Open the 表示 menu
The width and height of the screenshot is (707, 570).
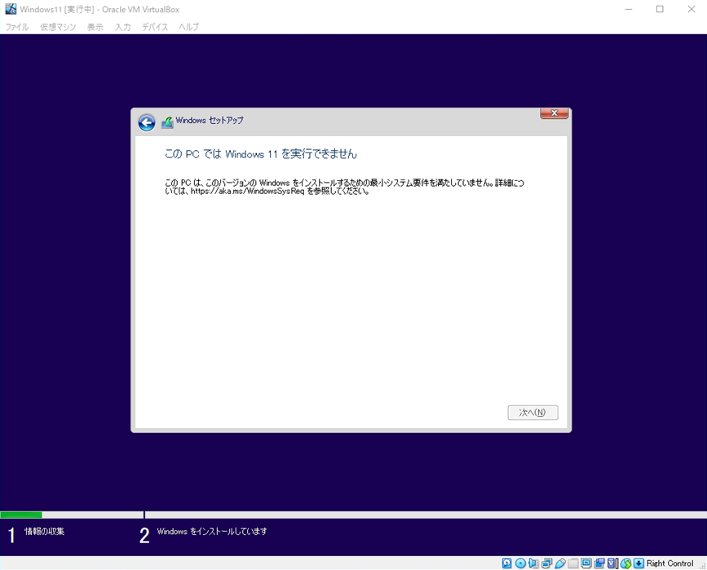tap(95, 27)
